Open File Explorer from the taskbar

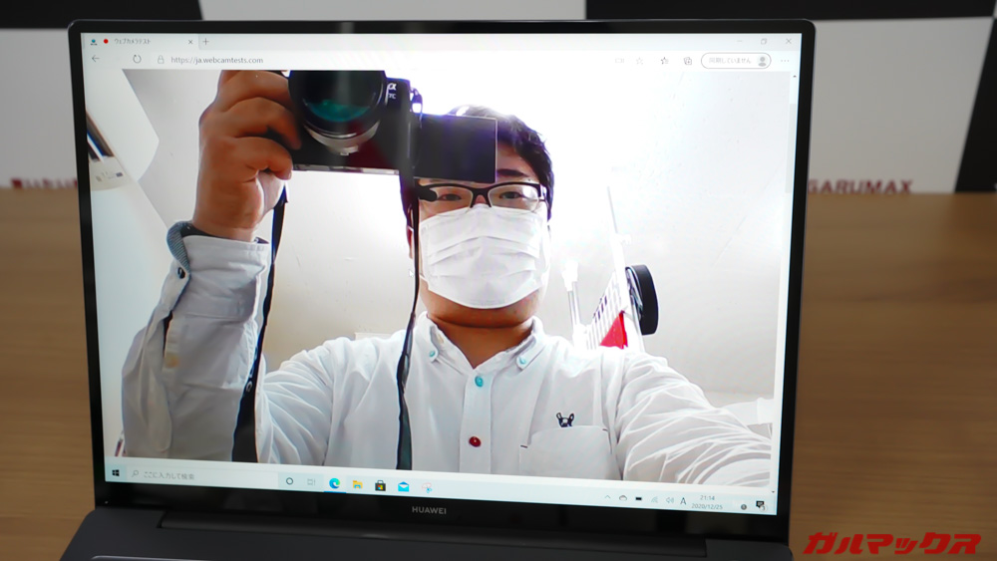(x=357, y=484)
